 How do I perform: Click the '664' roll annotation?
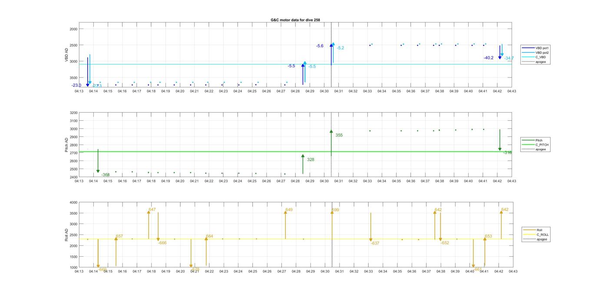(x=209, y=236)
